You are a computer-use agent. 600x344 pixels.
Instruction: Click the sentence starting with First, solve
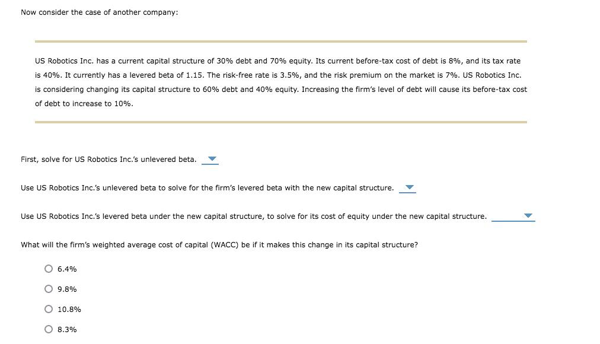pos(108,159)
